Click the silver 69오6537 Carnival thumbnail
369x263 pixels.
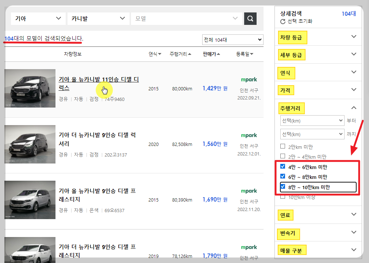tap(30, 200)
